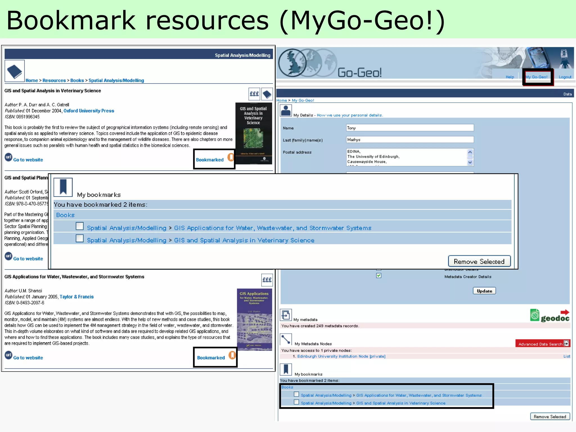This screenshot has width=576, height=432.
Task: Click small Books link in lower bookmarks list
Action: 287,387
